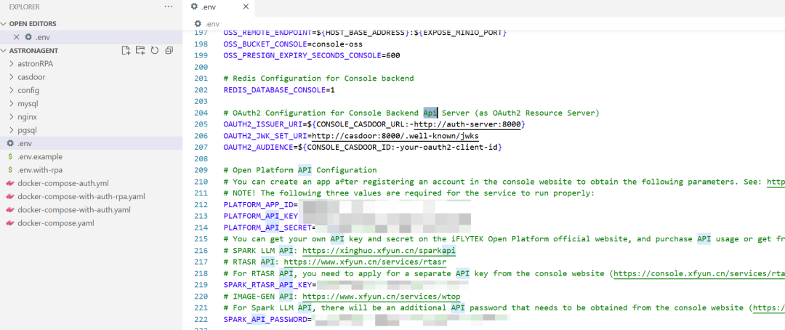The image size is (785, 330).
Task: Collapse the ASTRONAGENT section
Action: [4, 51]
